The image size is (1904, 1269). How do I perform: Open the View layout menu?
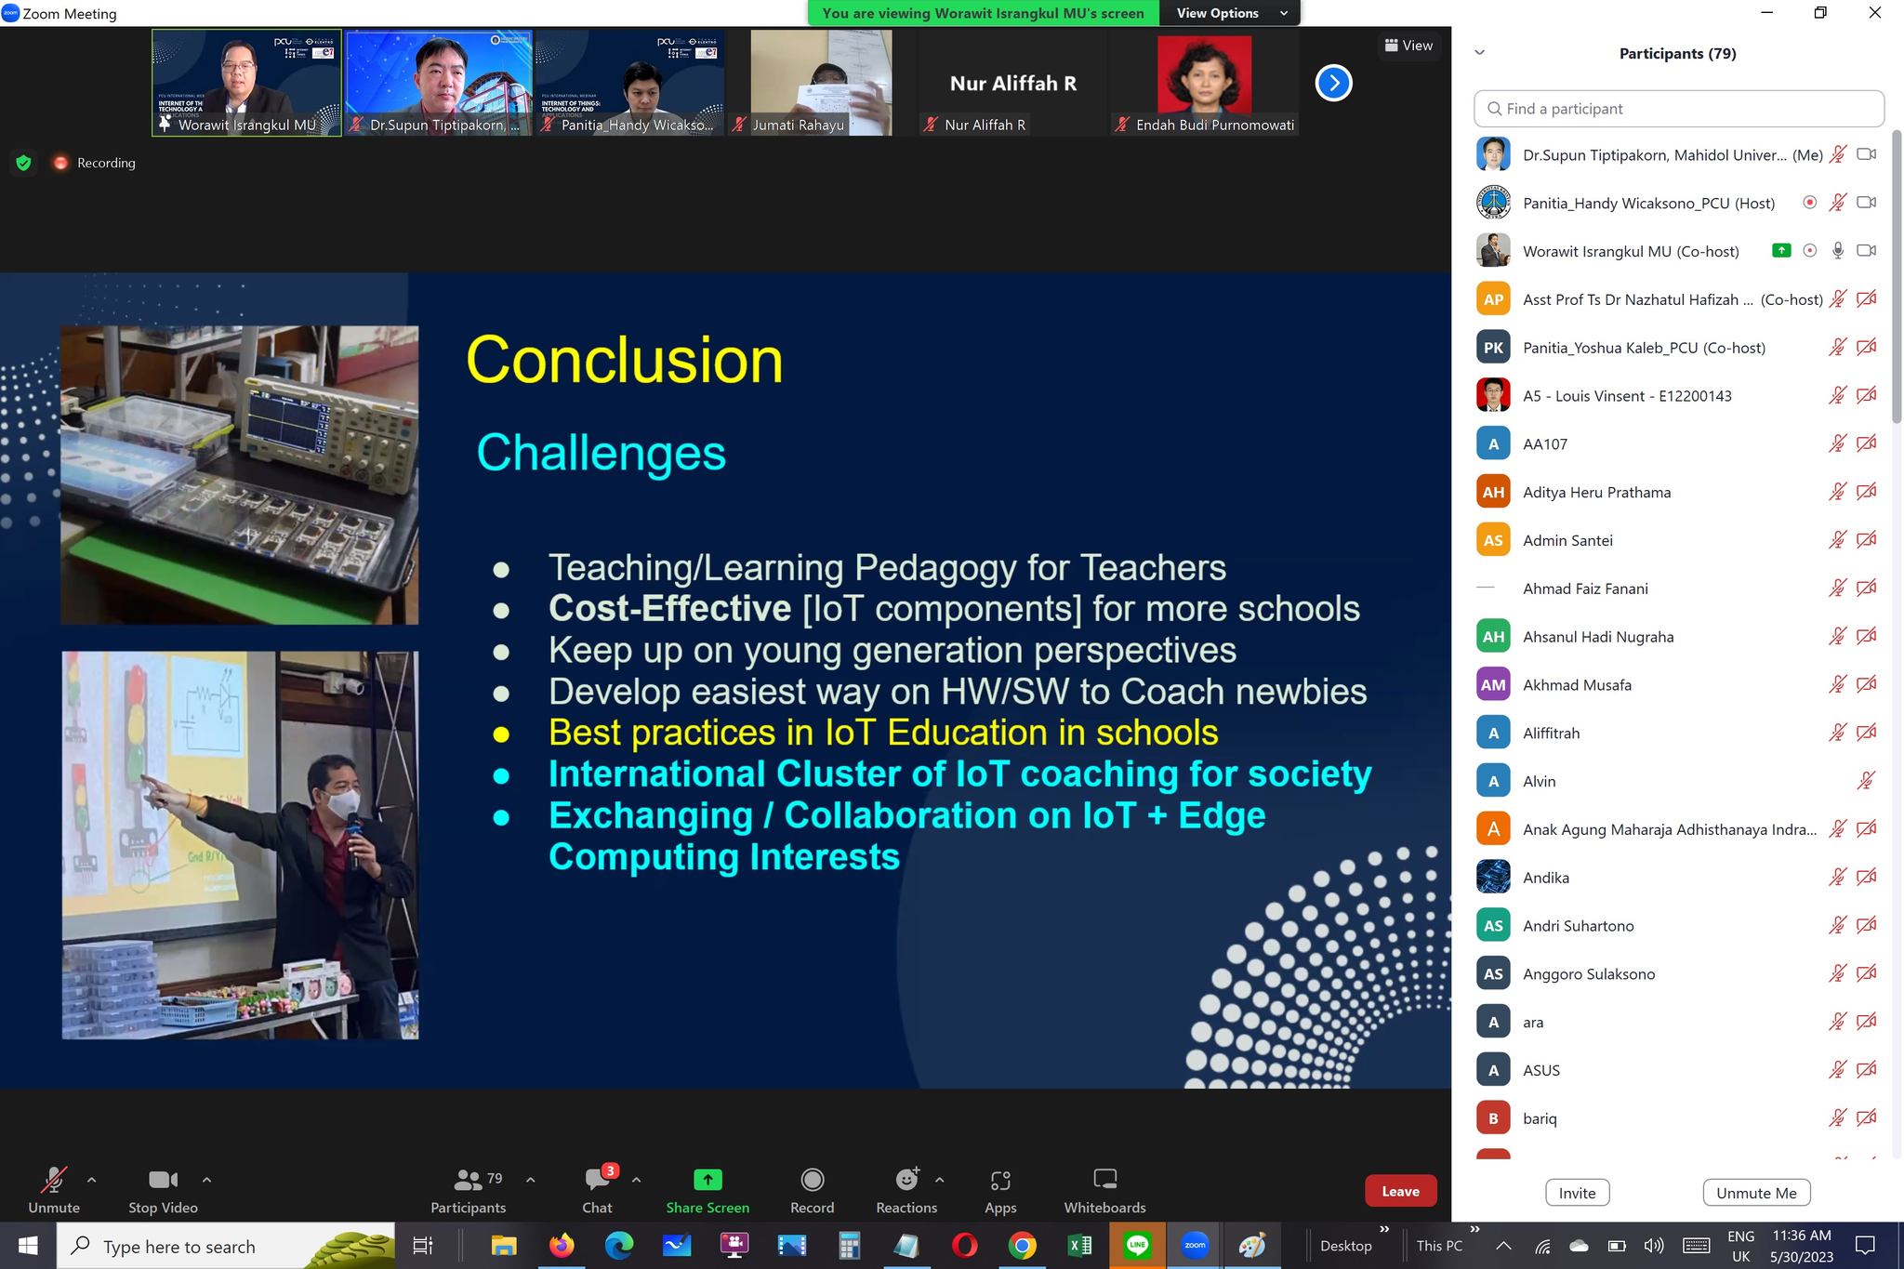coord(1408,46)
